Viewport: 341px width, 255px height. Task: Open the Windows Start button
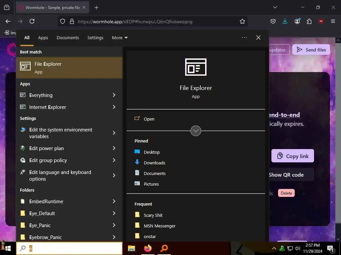point(8,248)
